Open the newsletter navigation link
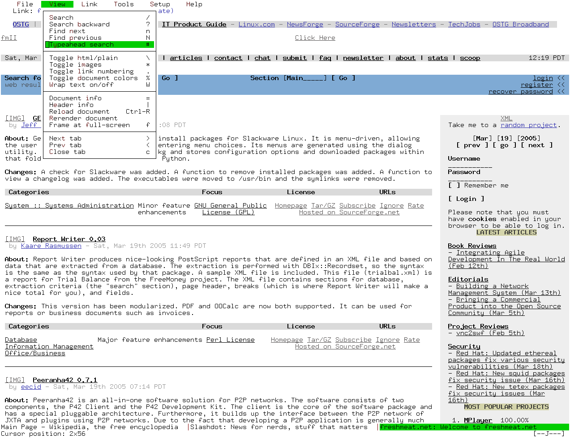Screen dimensions: 570x438 363,58
